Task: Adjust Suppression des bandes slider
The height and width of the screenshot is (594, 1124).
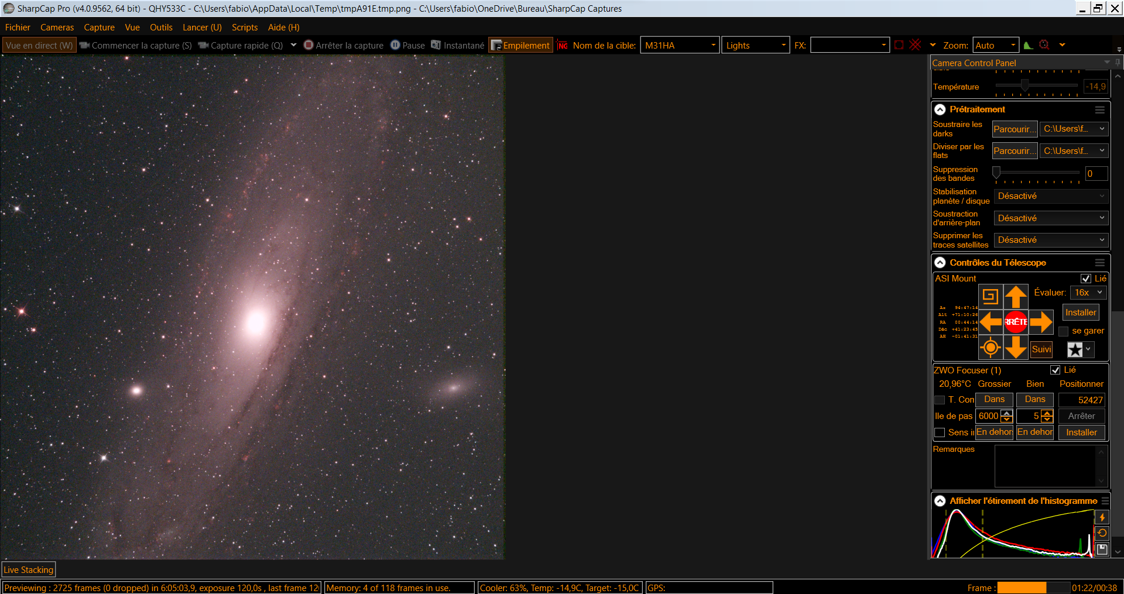Action: (x=996, y=172)
